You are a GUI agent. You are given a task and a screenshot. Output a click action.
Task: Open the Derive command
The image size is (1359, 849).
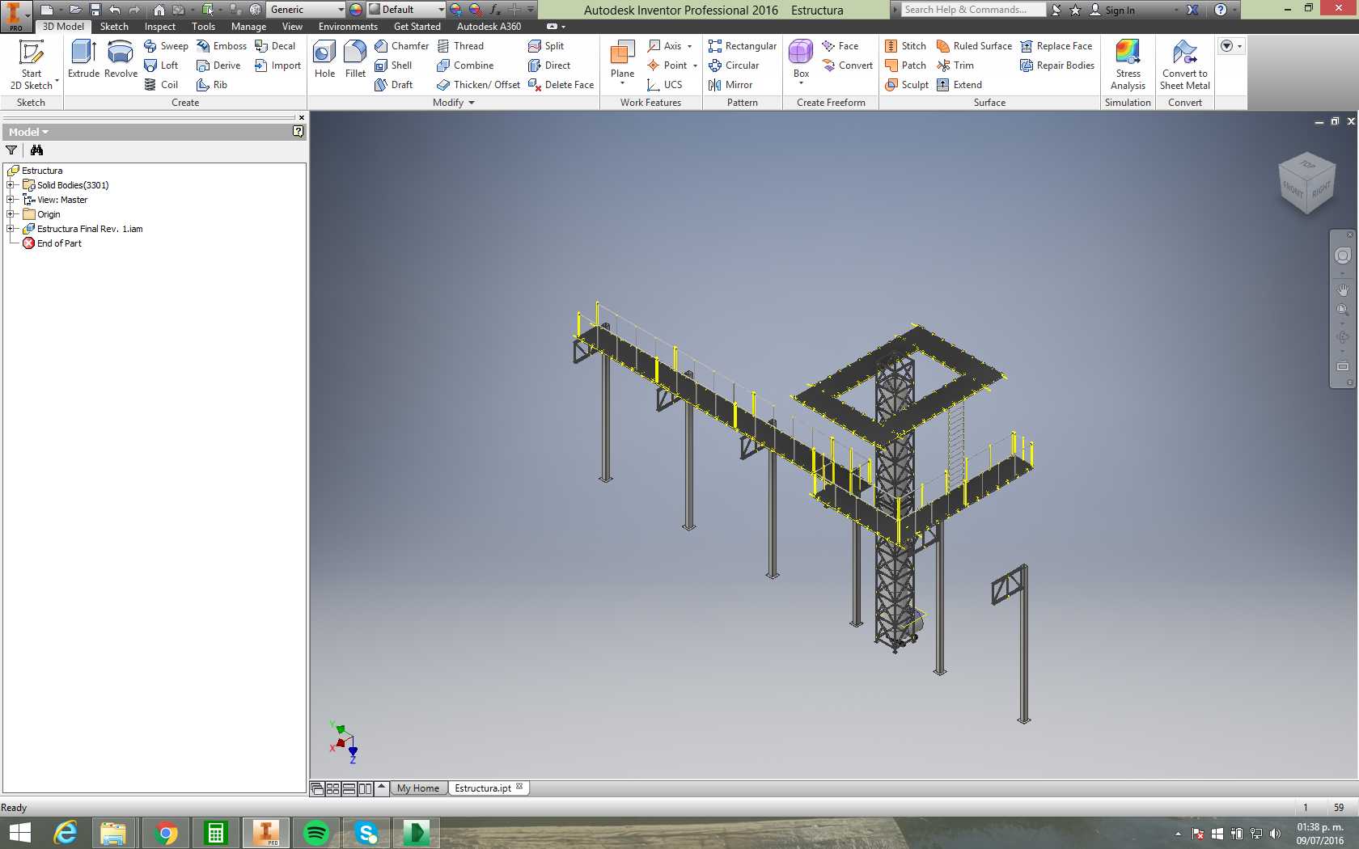(218, 65)
